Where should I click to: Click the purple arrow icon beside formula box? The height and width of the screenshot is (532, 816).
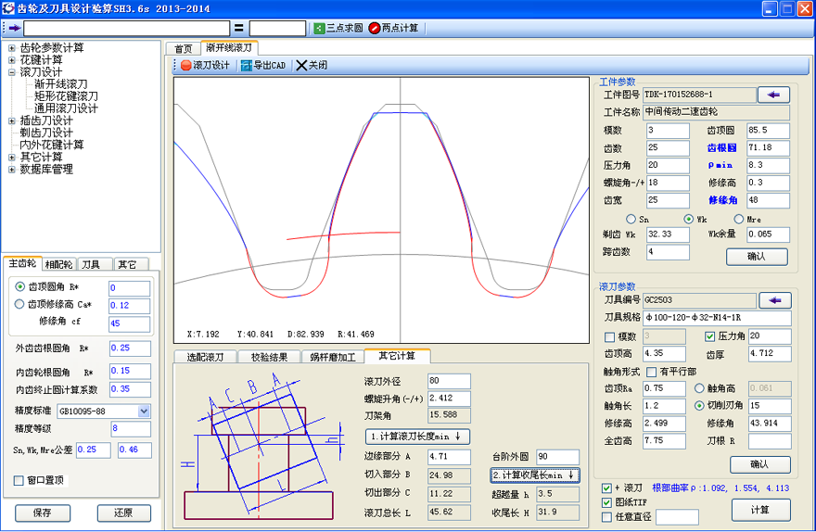[x=15, y=28]
